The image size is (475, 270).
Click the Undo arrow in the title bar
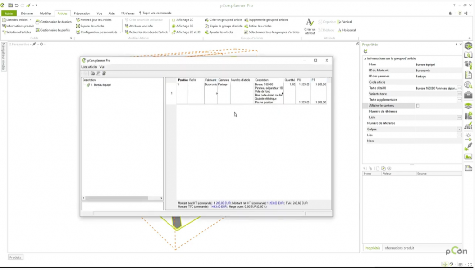click(16, 6)
